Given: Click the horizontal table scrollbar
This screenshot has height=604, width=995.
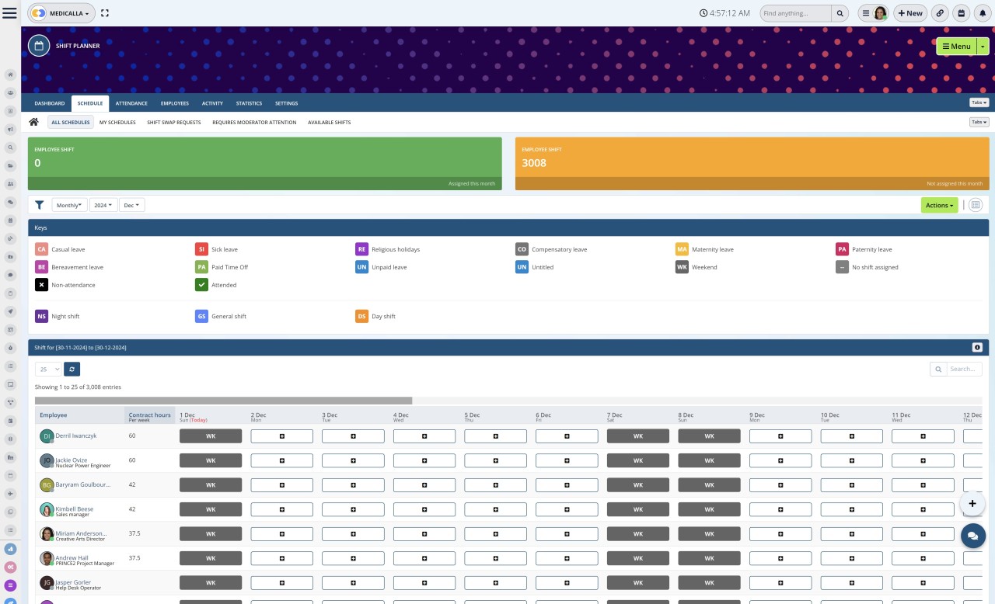Looking at the screenshot, I should point(223,401).
